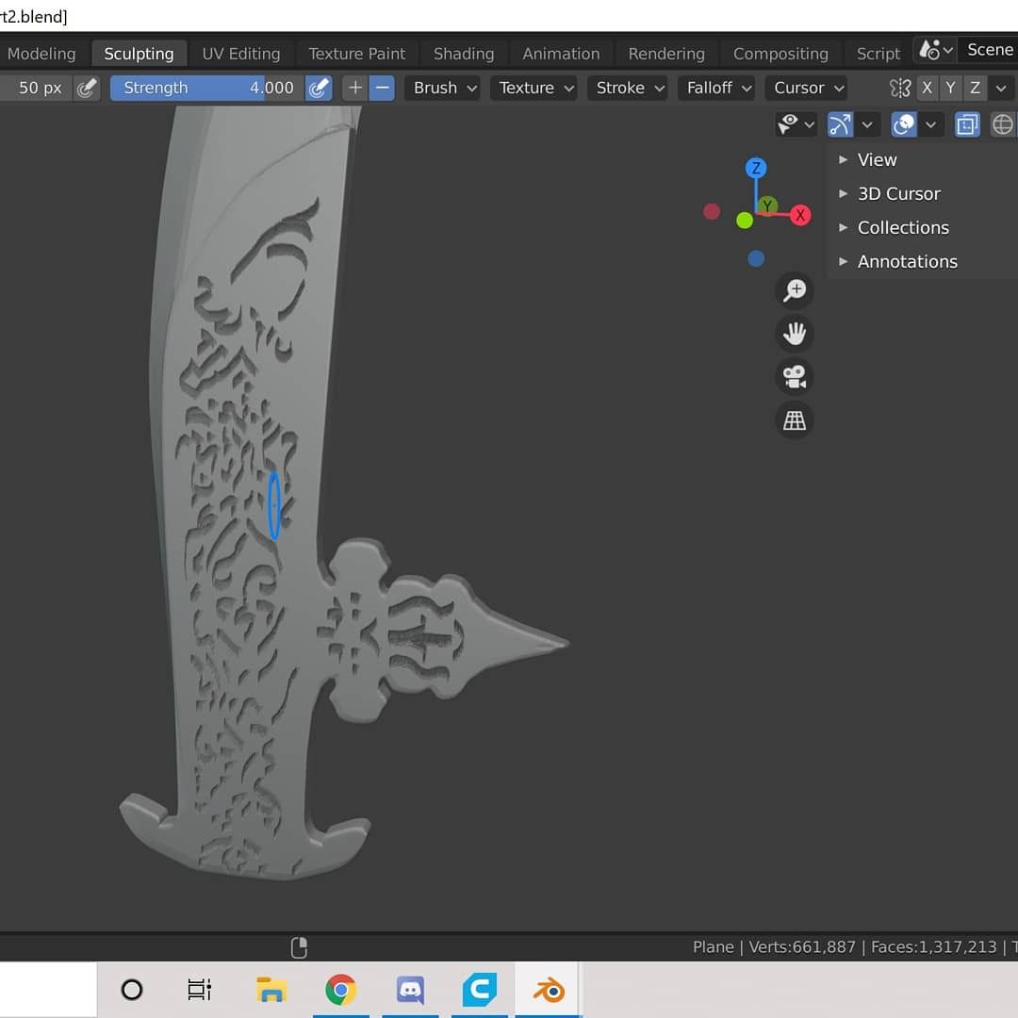Click the zoom viewport magnifier button

[x=794, y=290]
